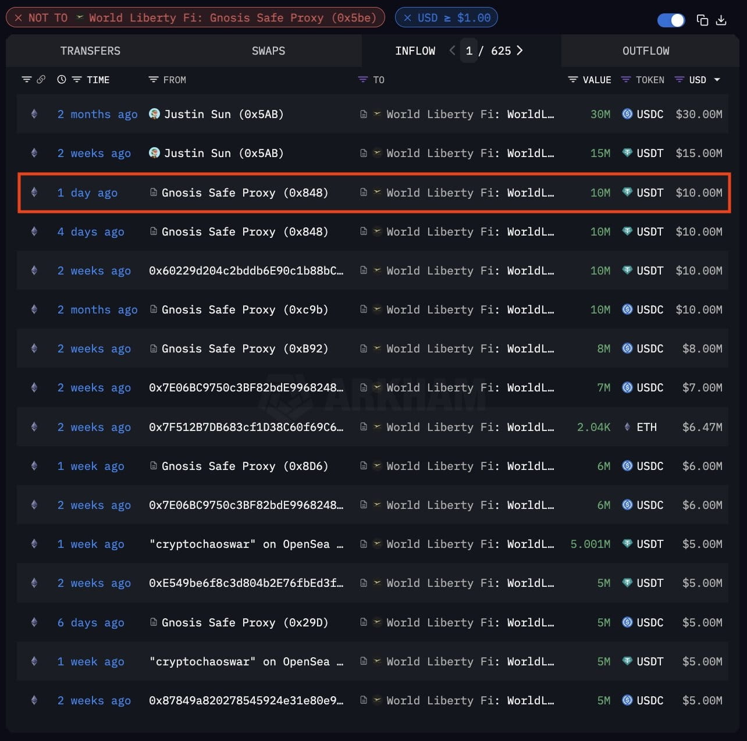Click Ethereum chain icon in 1 day ago row
Screen dimensions: 747x741
(x=34, y=192)
